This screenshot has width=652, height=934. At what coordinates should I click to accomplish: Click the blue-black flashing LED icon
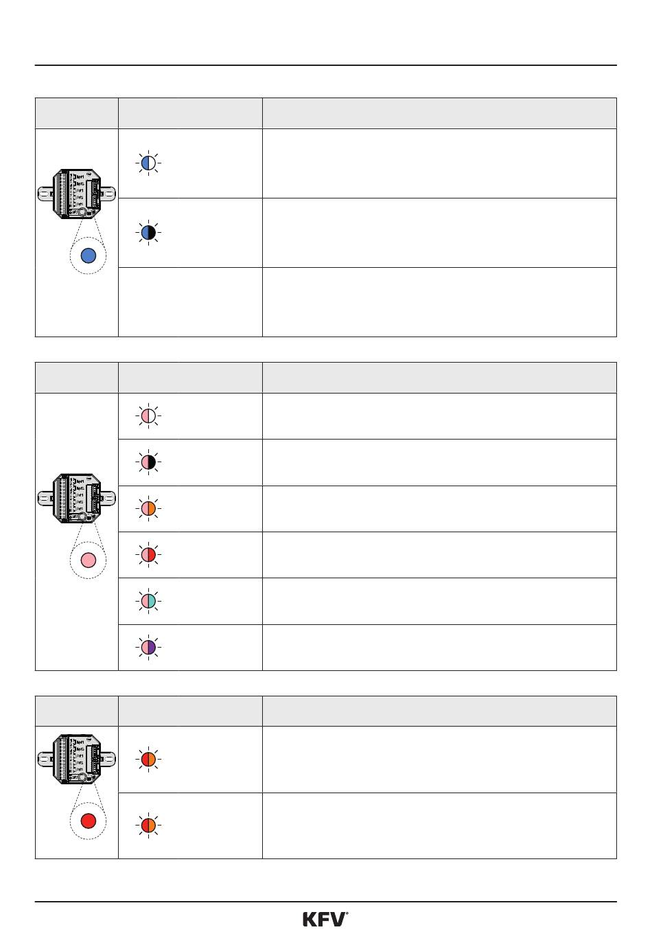148,233
